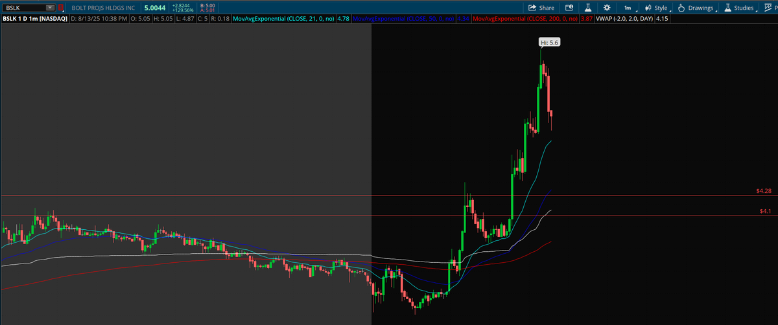Click the date D: 8/13/25 10:38 PM readout

(99, 19)
